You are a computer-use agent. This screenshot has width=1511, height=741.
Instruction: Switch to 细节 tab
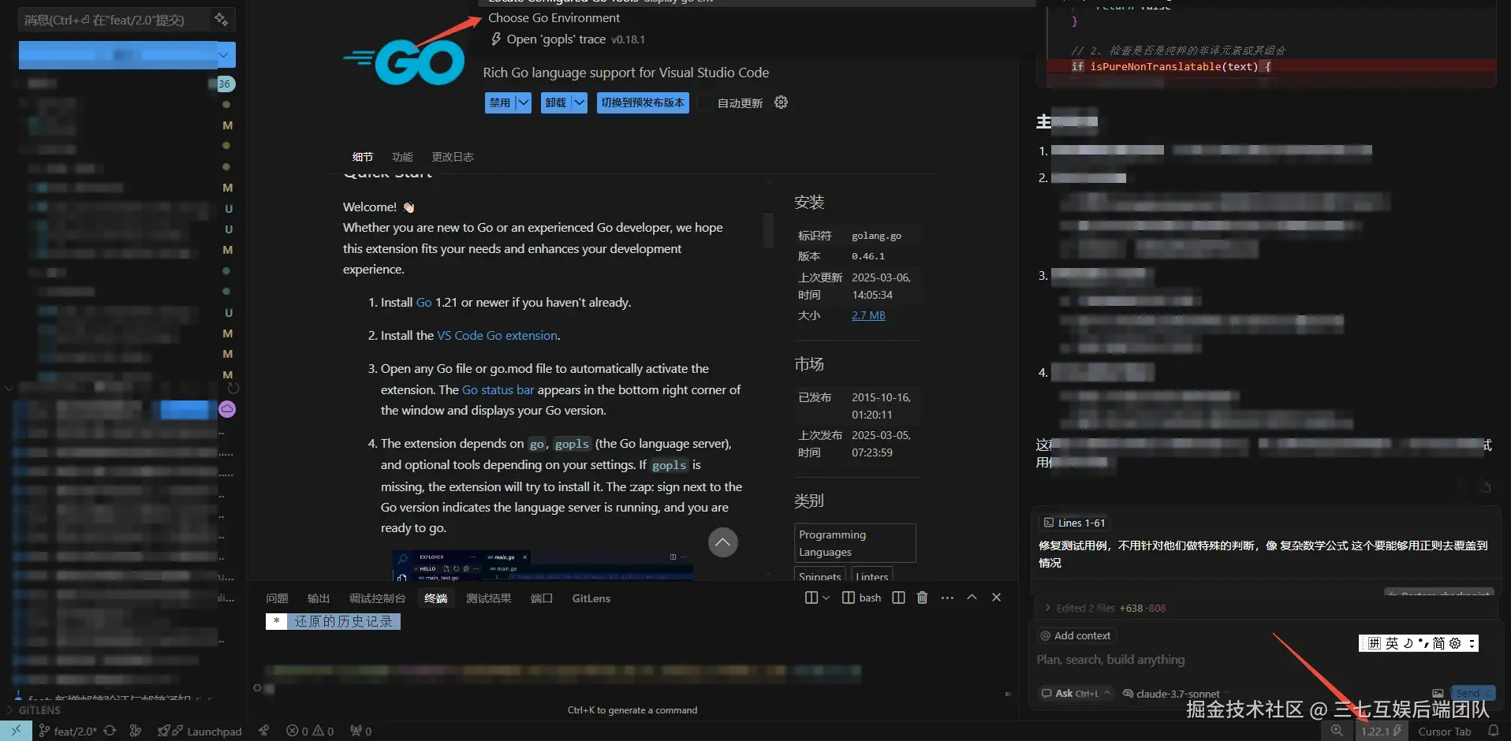coord(363,157)
